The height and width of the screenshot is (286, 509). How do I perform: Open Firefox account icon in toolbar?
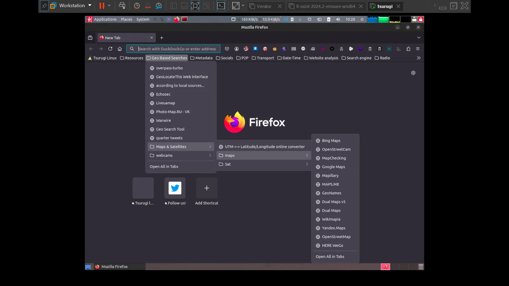[x=236, y=49]
